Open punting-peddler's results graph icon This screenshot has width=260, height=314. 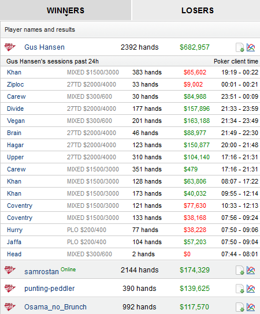click(251, 289)
